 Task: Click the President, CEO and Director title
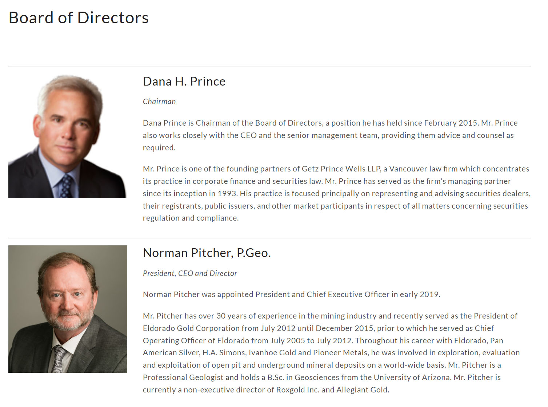190,273
